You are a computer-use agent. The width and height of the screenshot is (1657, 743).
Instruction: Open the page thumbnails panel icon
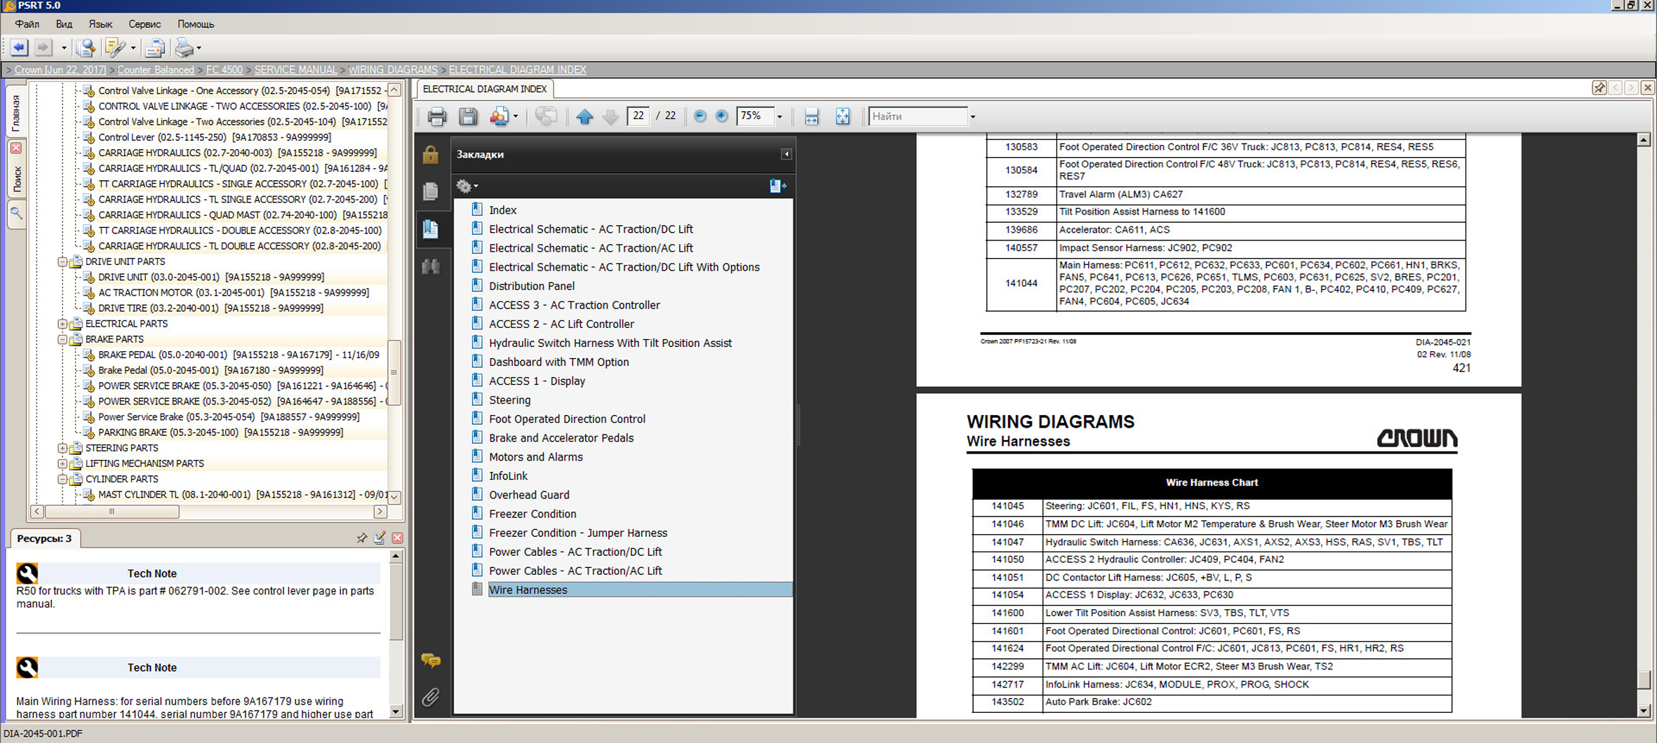coord(431,191)
